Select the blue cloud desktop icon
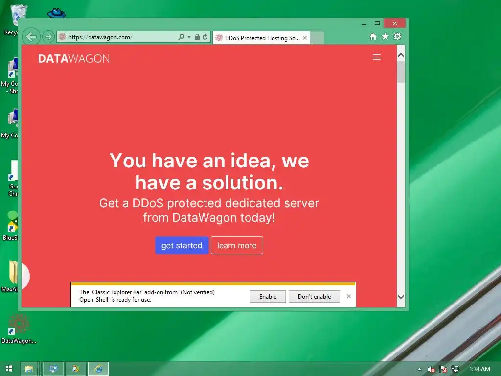This screenshot has width=501, height=376. pos(57,13)
